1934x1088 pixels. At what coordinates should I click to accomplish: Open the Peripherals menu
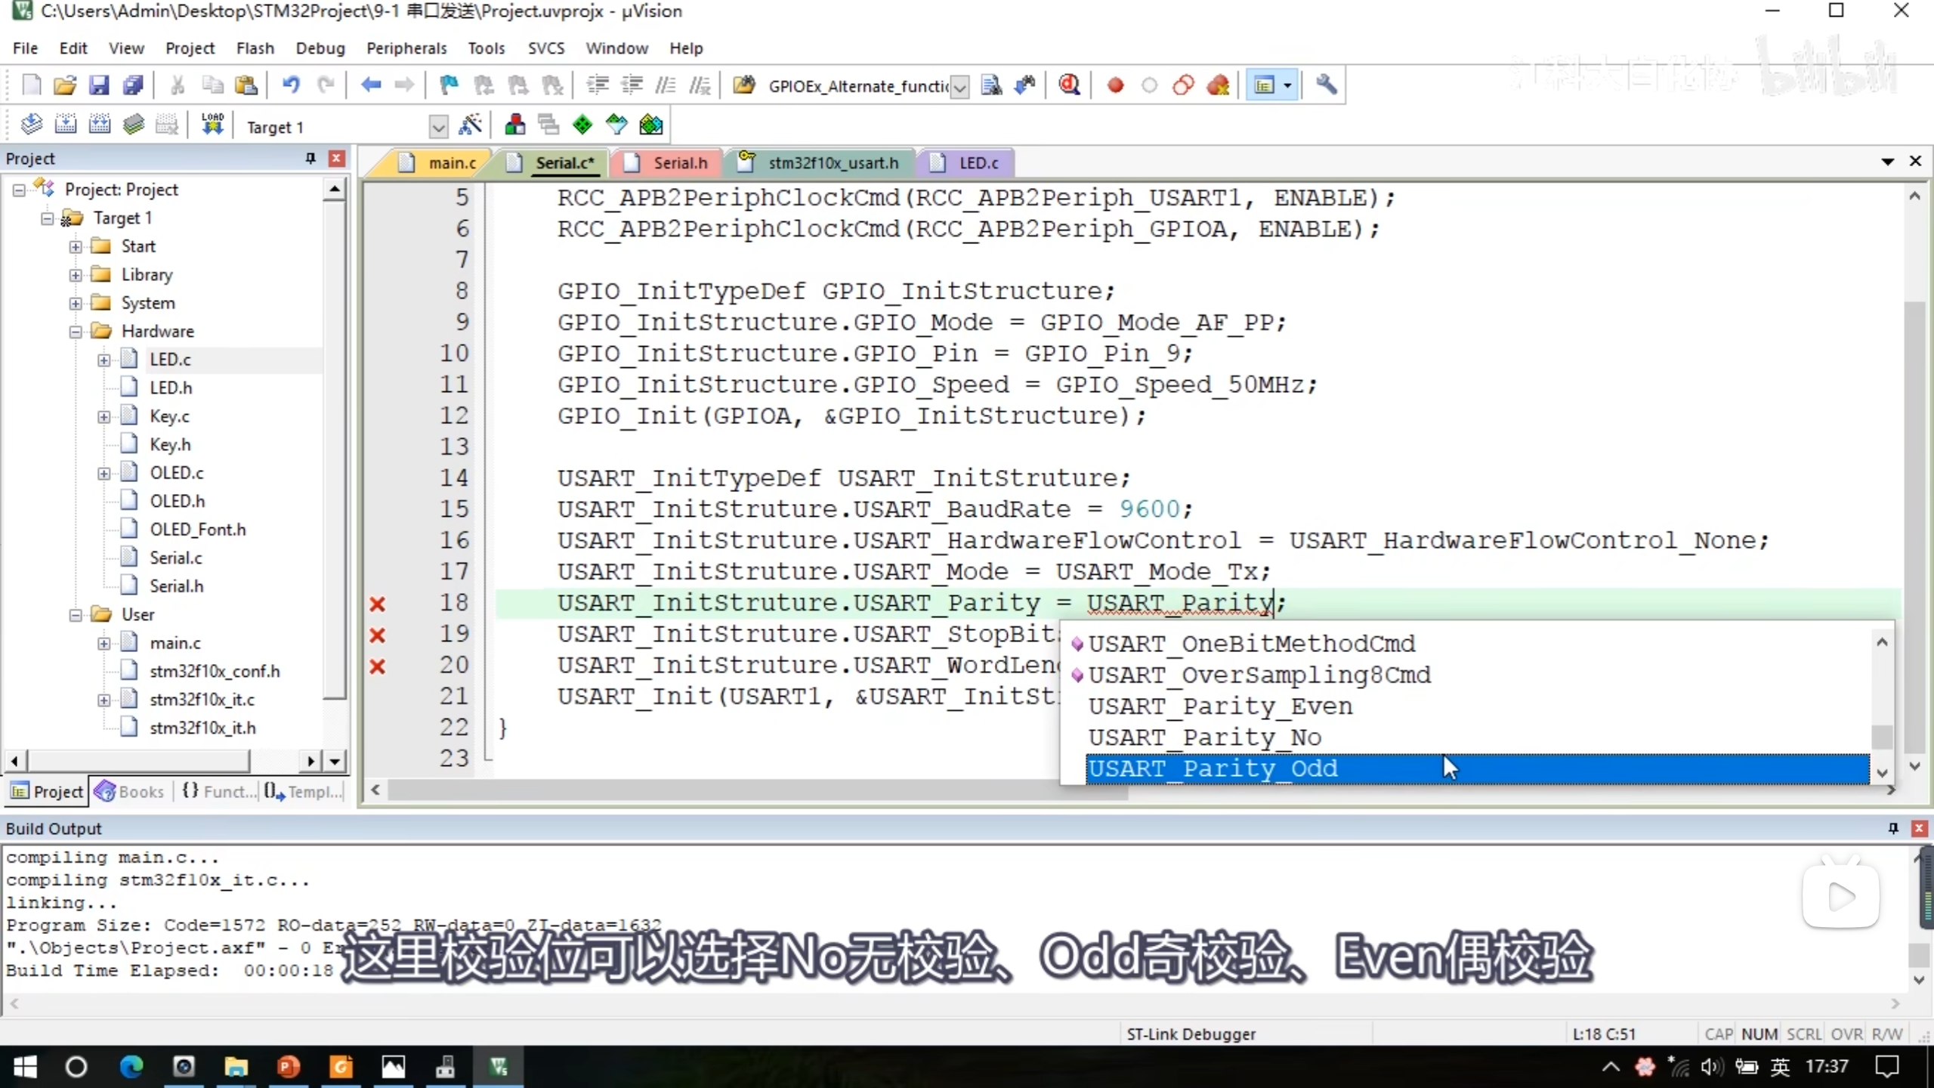click(406, 48)
